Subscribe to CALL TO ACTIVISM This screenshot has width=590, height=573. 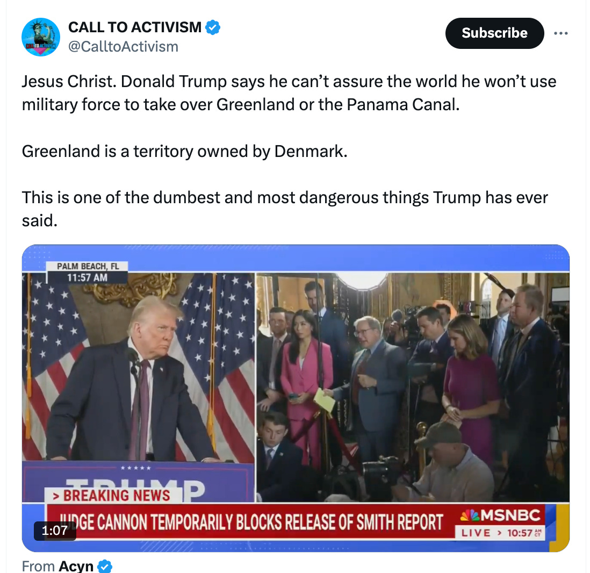coord(494,33)
